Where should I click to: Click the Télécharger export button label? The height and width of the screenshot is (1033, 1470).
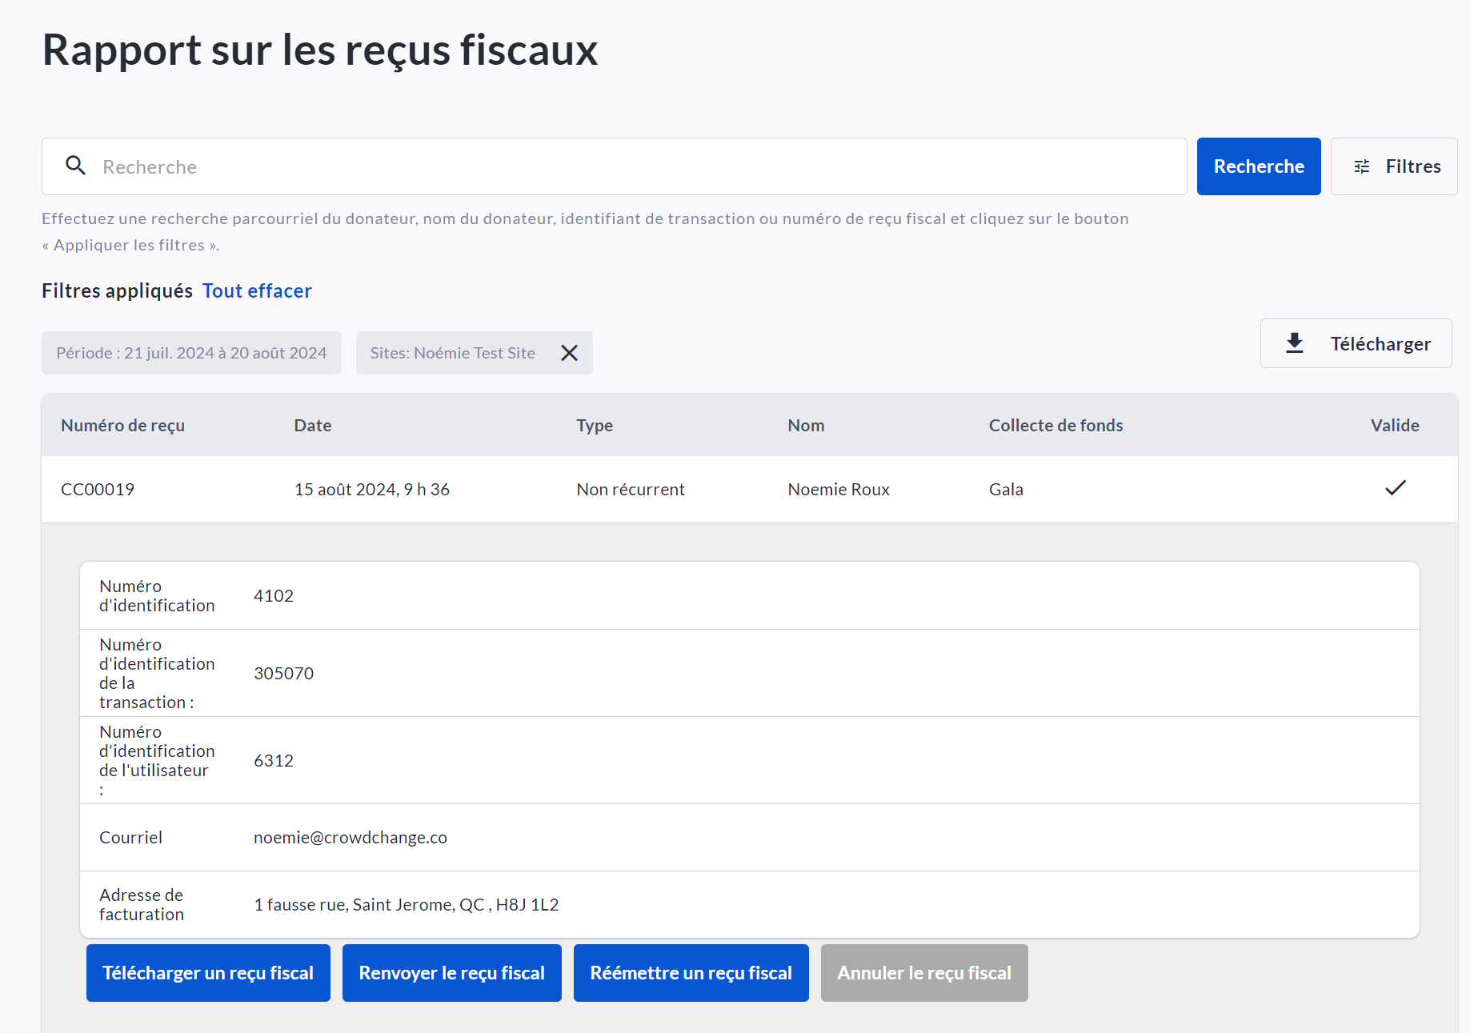(x=1380, y=344)
